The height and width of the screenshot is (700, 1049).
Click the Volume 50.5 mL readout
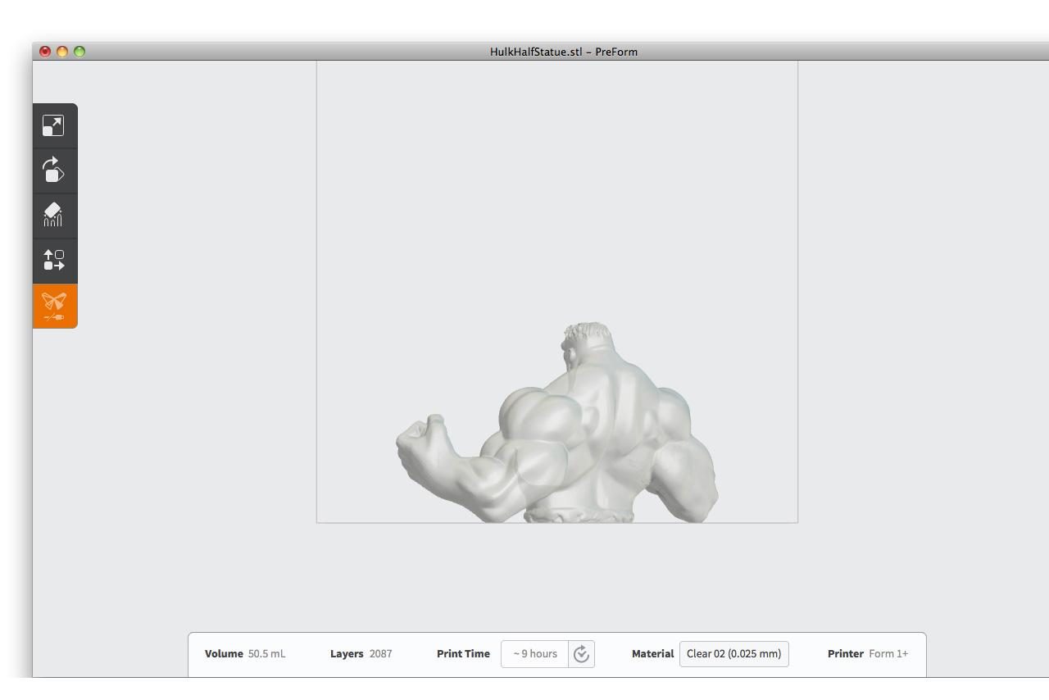pos(245,654)
